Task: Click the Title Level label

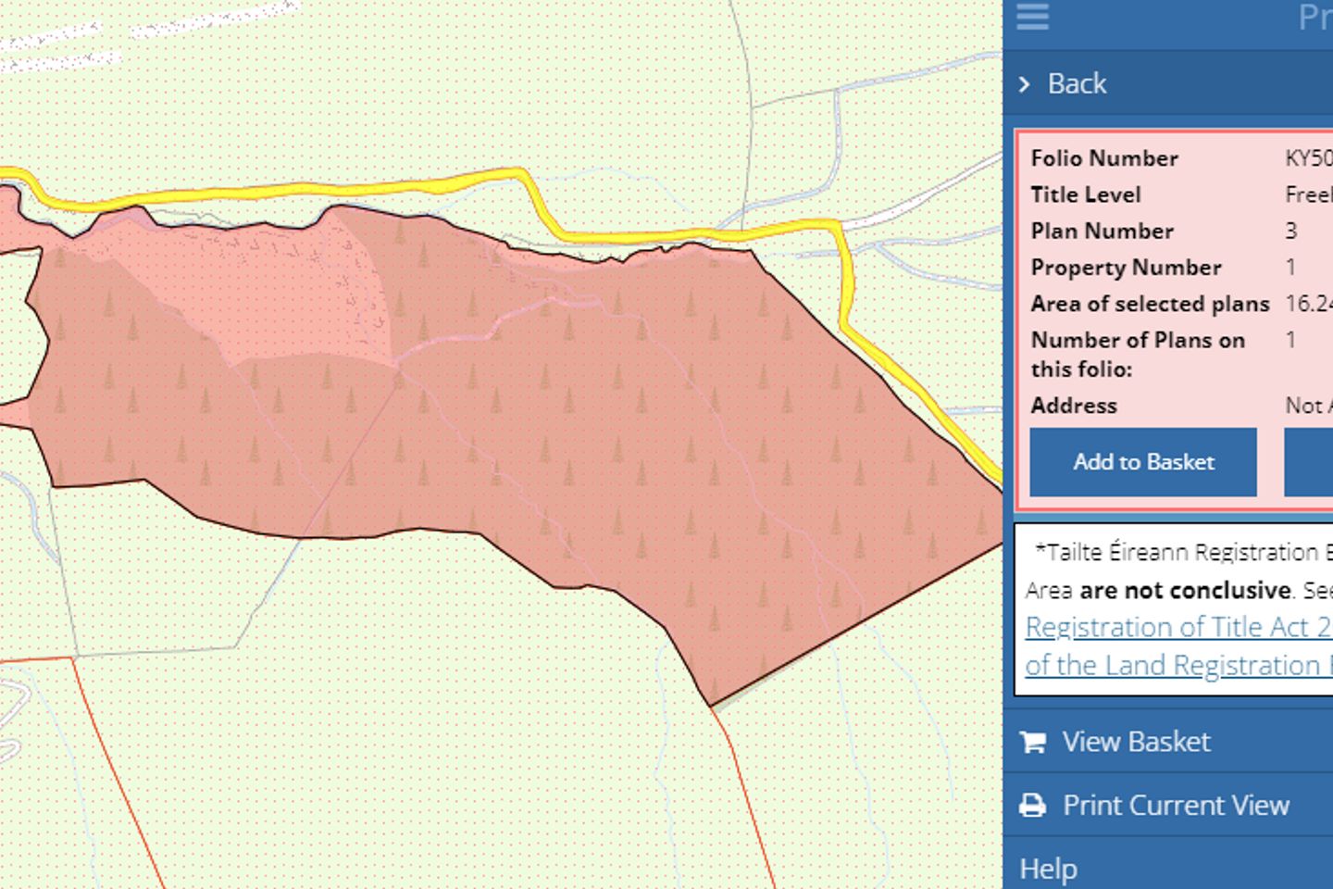Action: [x=1085, y=194]
